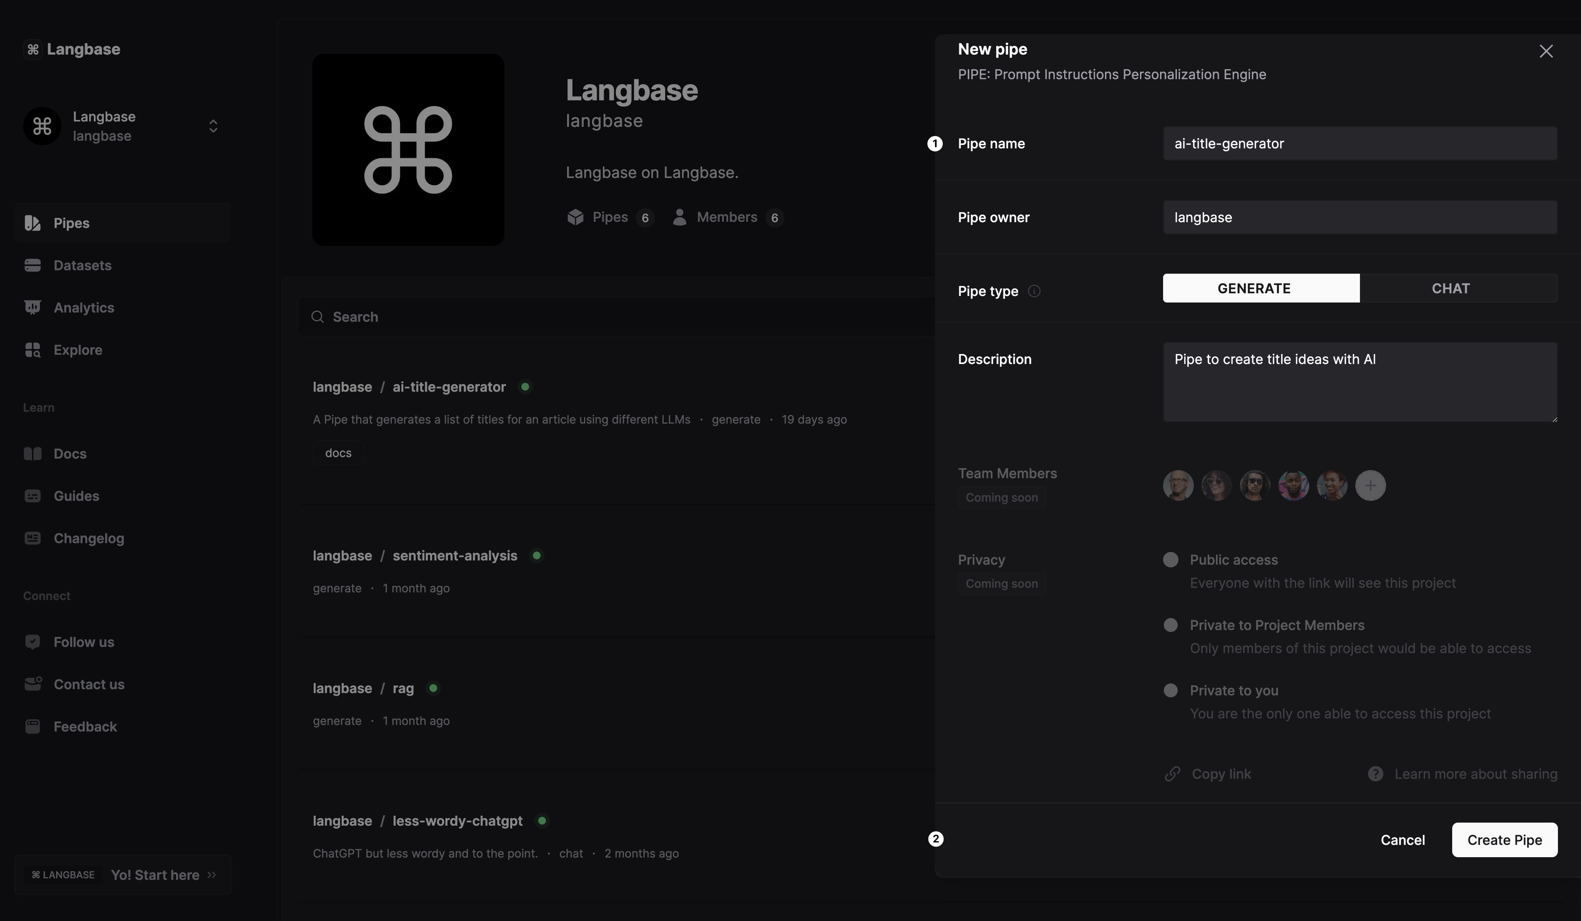The width and height of the screenshot is (1581, 921).
Task: Open Datasets via its sidebar icon
Action: tap(33, 265)
